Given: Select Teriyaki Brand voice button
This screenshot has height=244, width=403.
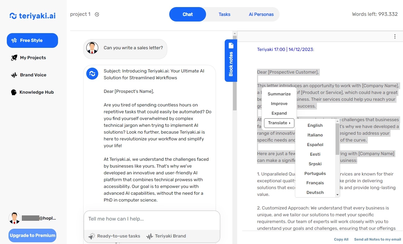Looking at the screenshot, I should 166,236.
